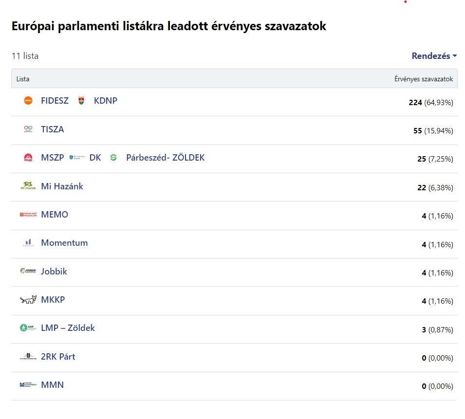The image size is (465, 419).
Task: Click the KDNP coat-of-arms logo
Action: pos(81,101)
